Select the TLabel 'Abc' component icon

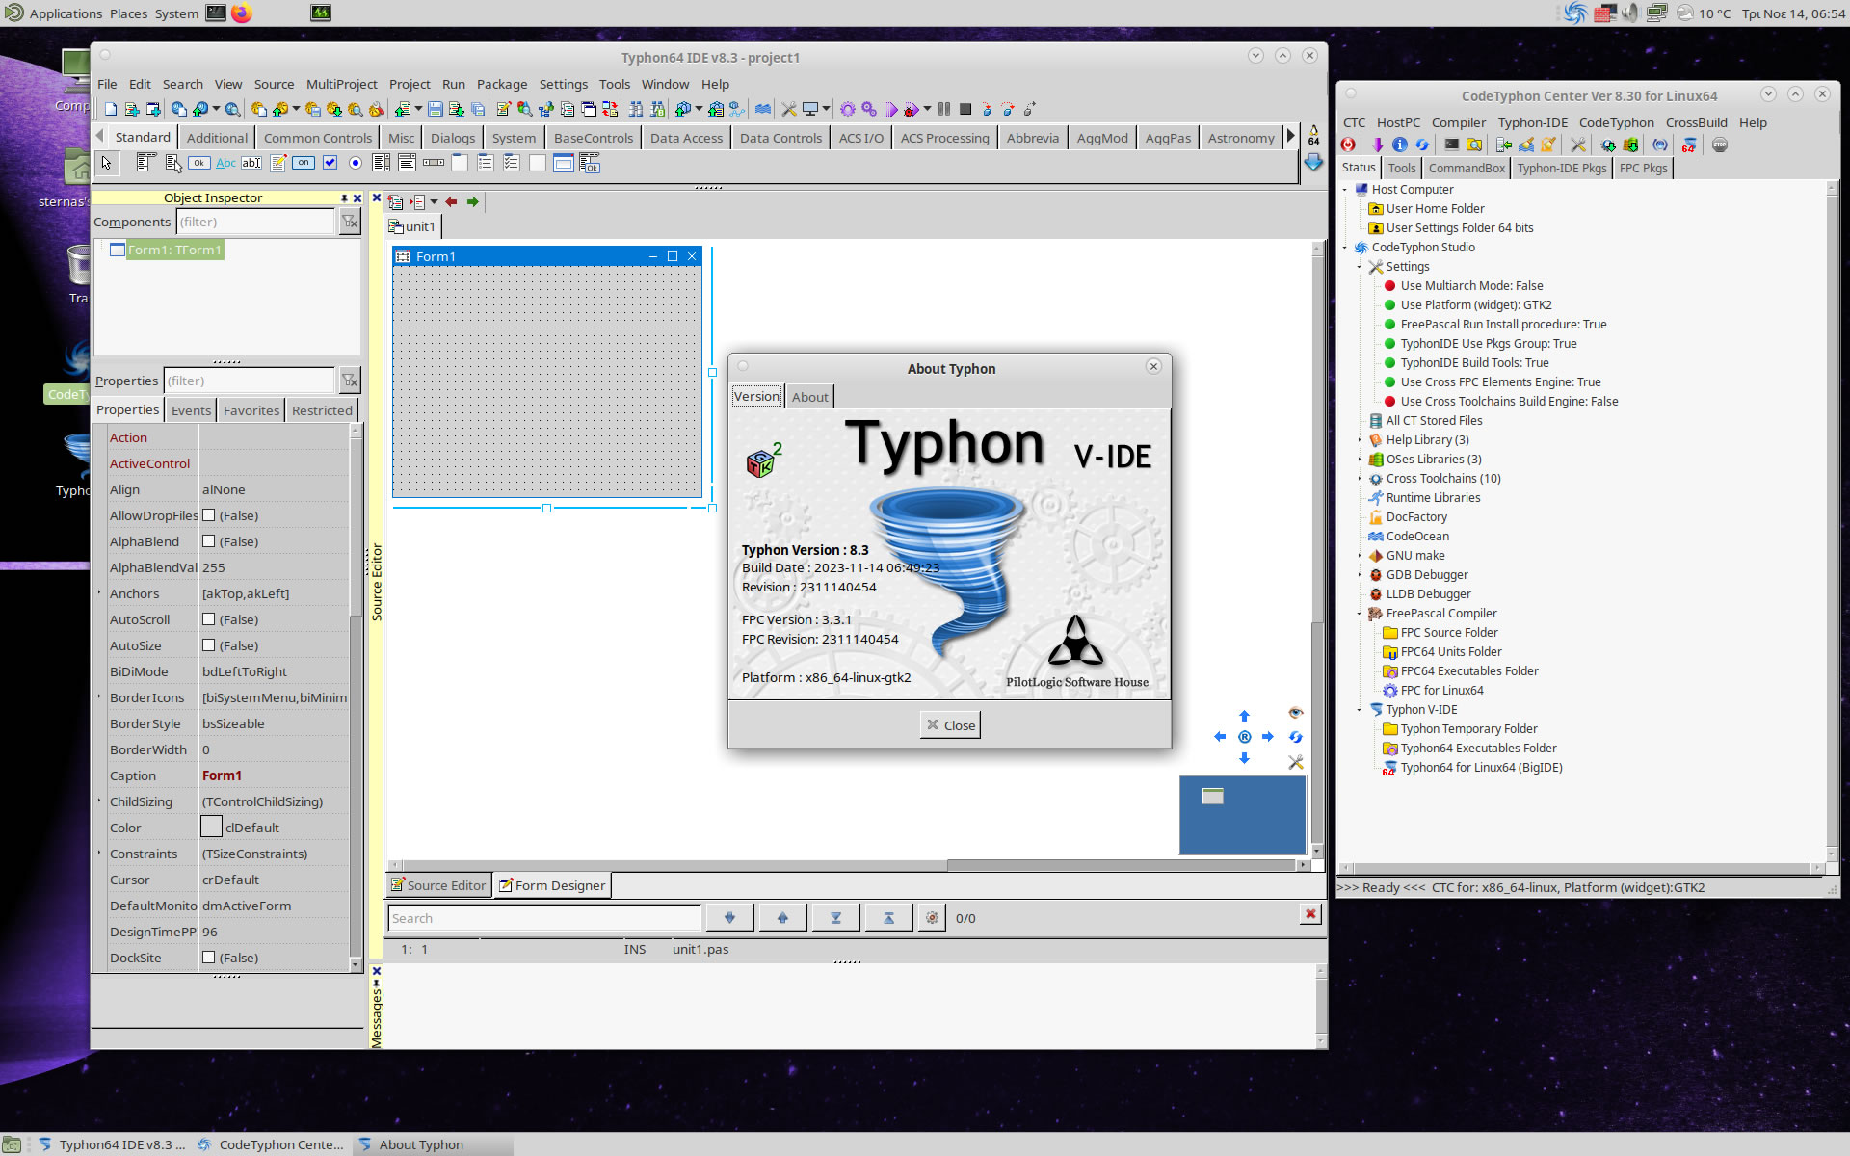(225, 163)
